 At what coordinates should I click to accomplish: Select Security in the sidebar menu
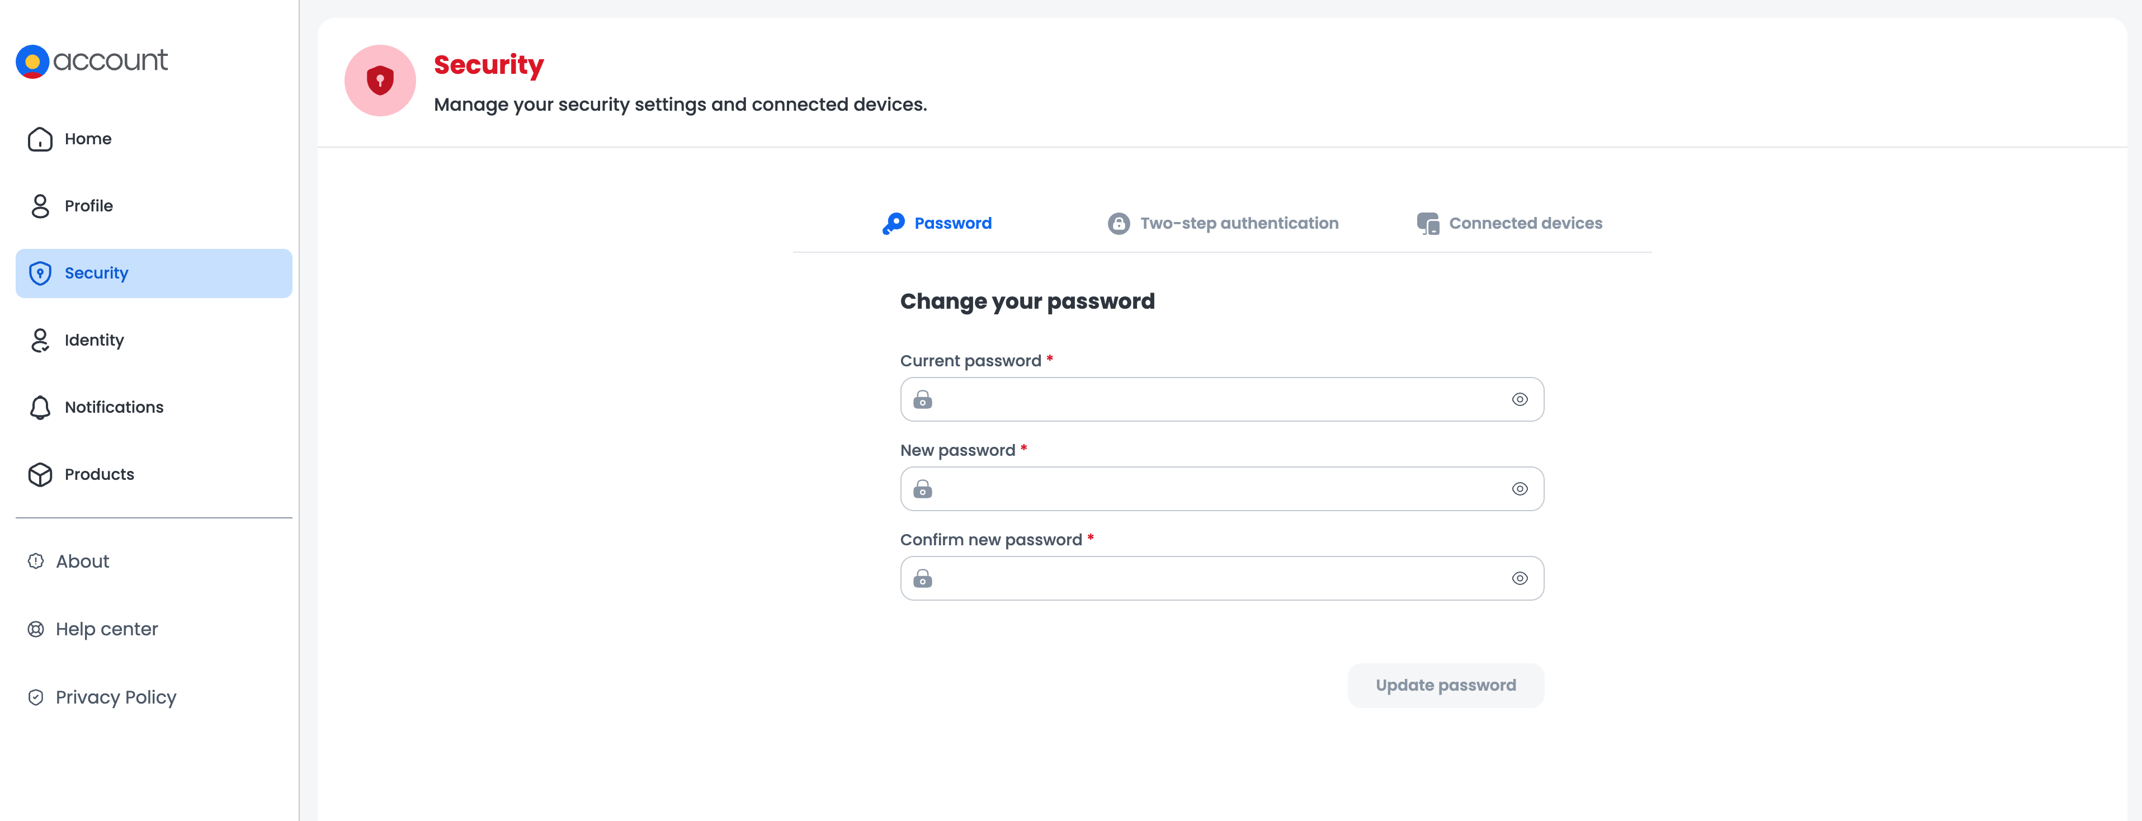(154, 273)
